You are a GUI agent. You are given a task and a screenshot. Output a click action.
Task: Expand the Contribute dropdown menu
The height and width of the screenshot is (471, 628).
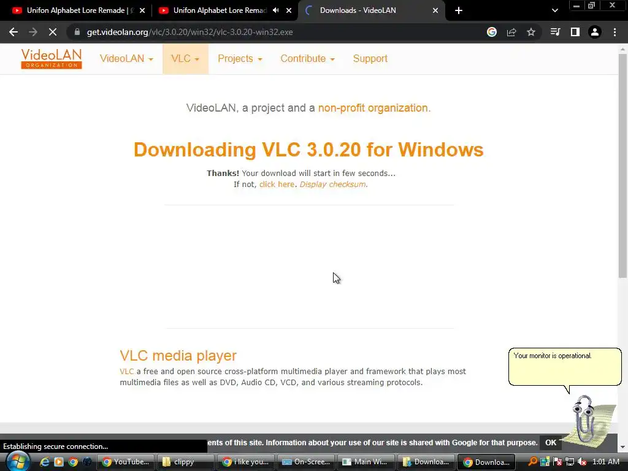point(307,58)
